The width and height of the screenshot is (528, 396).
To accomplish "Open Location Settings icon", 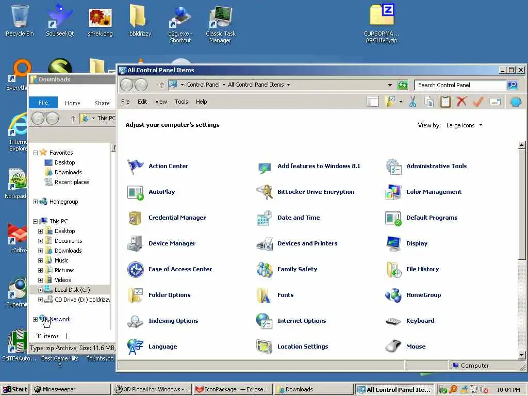I will coord(265,347).
